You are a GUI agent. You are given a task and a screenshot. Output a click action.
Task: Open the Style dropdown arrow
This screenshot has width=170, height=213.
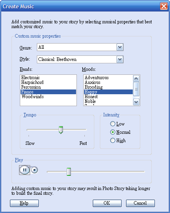120,59
